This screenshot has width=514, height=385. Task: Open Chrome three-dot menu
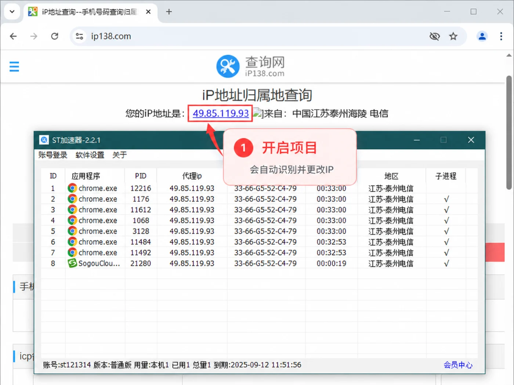coord(501,36)
